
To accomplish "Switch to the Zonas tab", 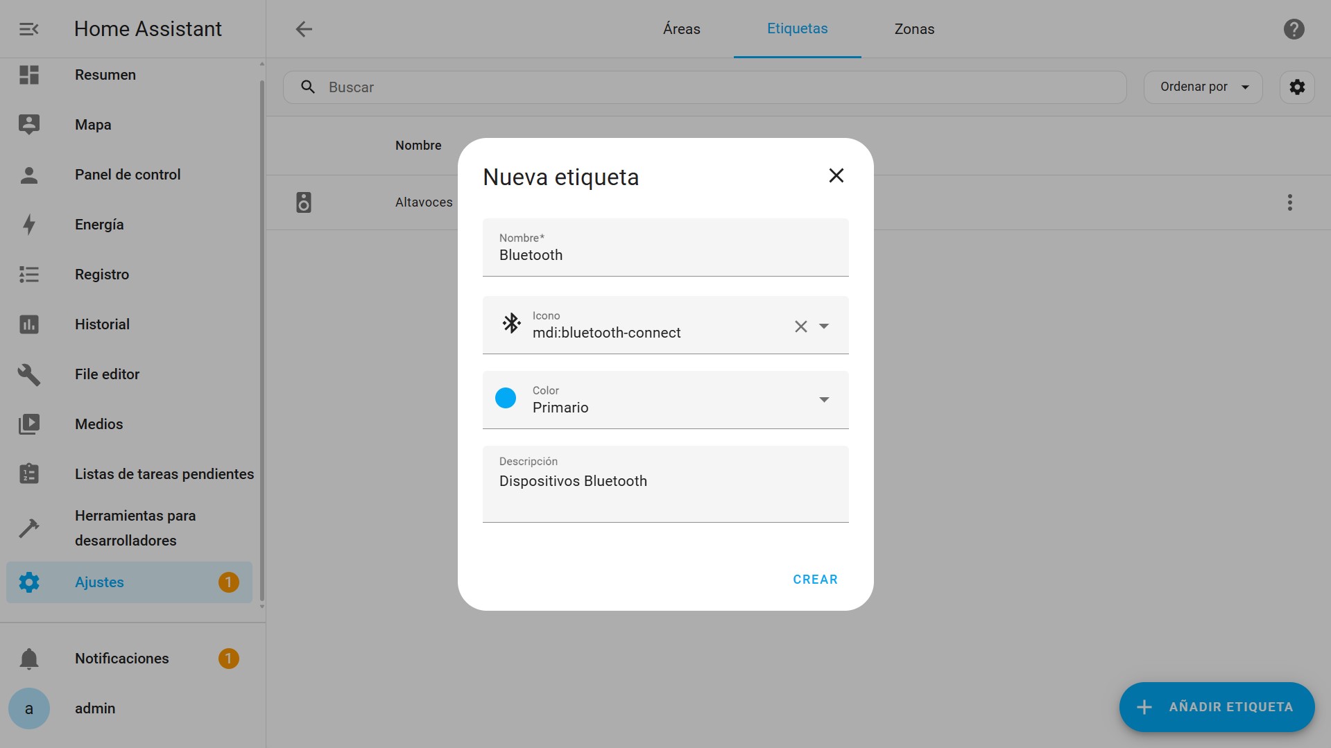I will [914, 28].
